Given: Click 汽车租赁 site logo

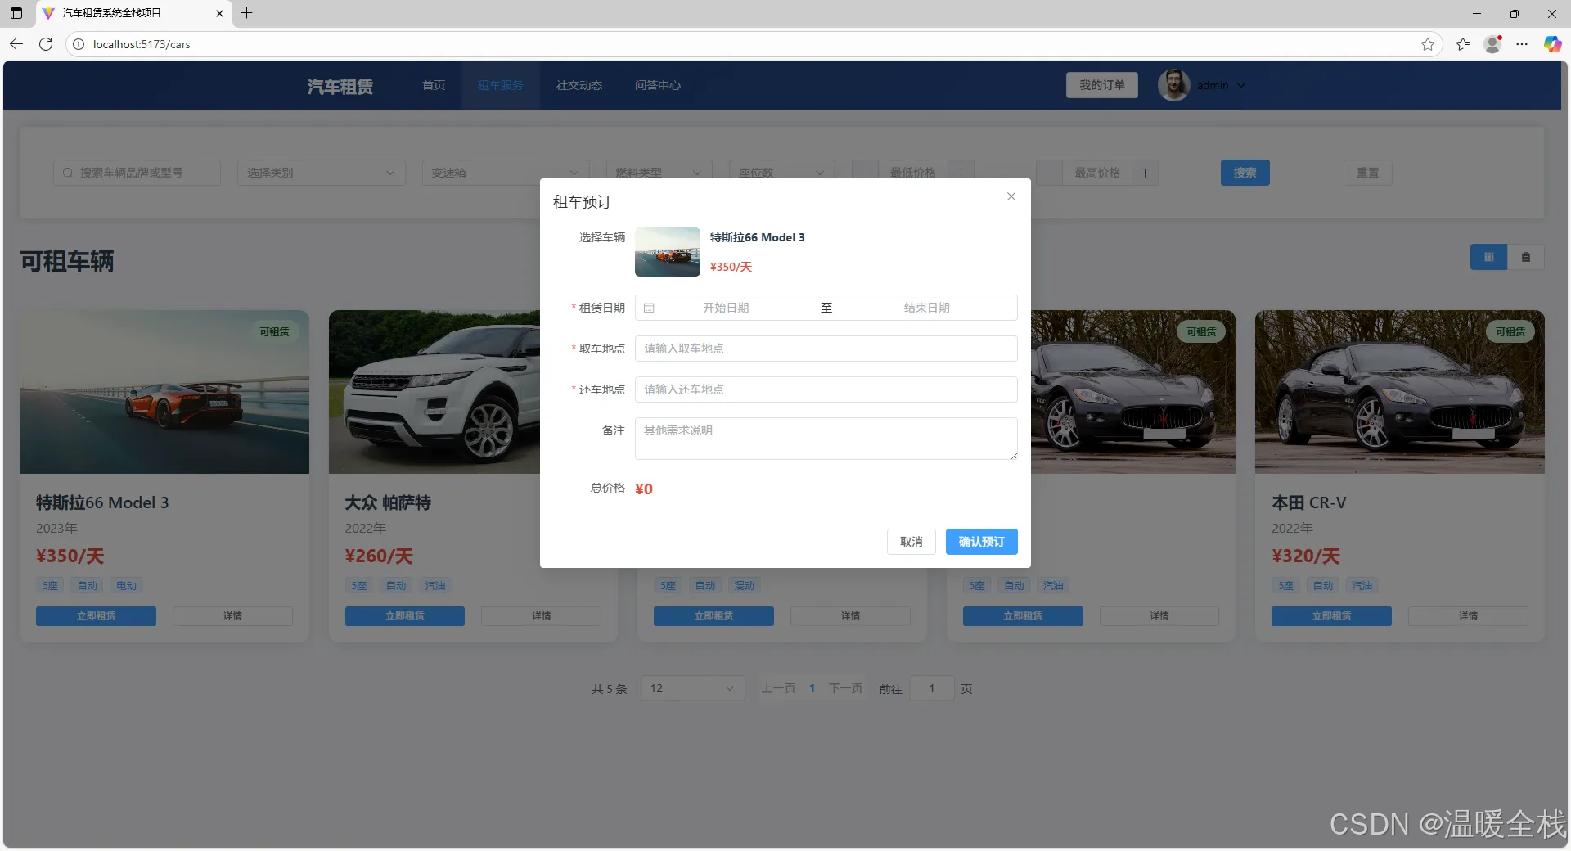Looking at the screenshot, I should (340, 86).
